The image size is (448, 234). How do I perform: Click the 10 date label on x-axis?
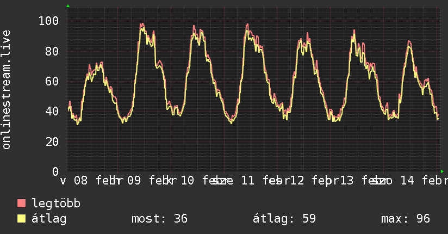pos(188,181)
